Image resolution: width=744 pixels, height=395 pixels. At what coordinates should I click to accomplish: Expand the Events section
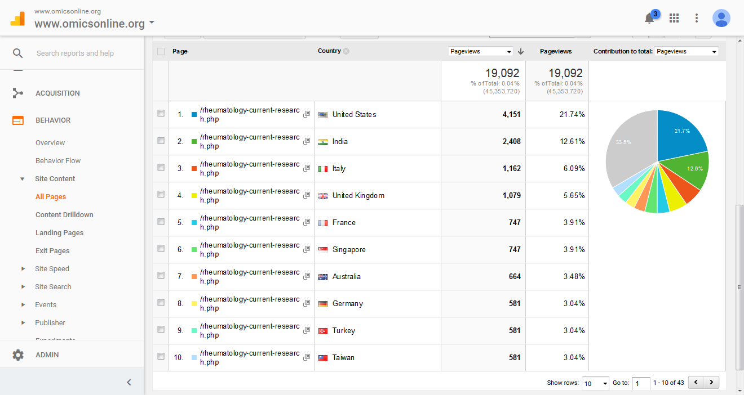tap(23, 305)
